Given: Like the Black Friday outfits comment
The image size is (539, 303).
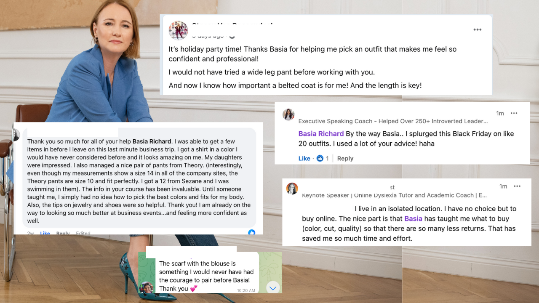Looking at the screenshot, I should point(304,158).
